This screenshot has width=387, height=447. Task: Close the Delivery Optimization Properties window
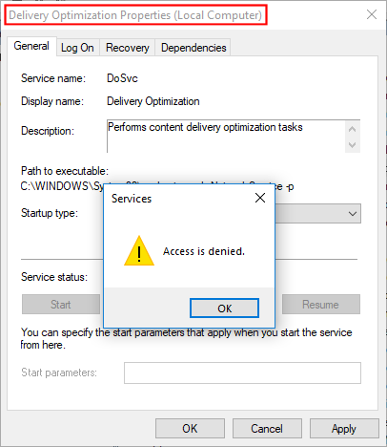click(372, 14)
